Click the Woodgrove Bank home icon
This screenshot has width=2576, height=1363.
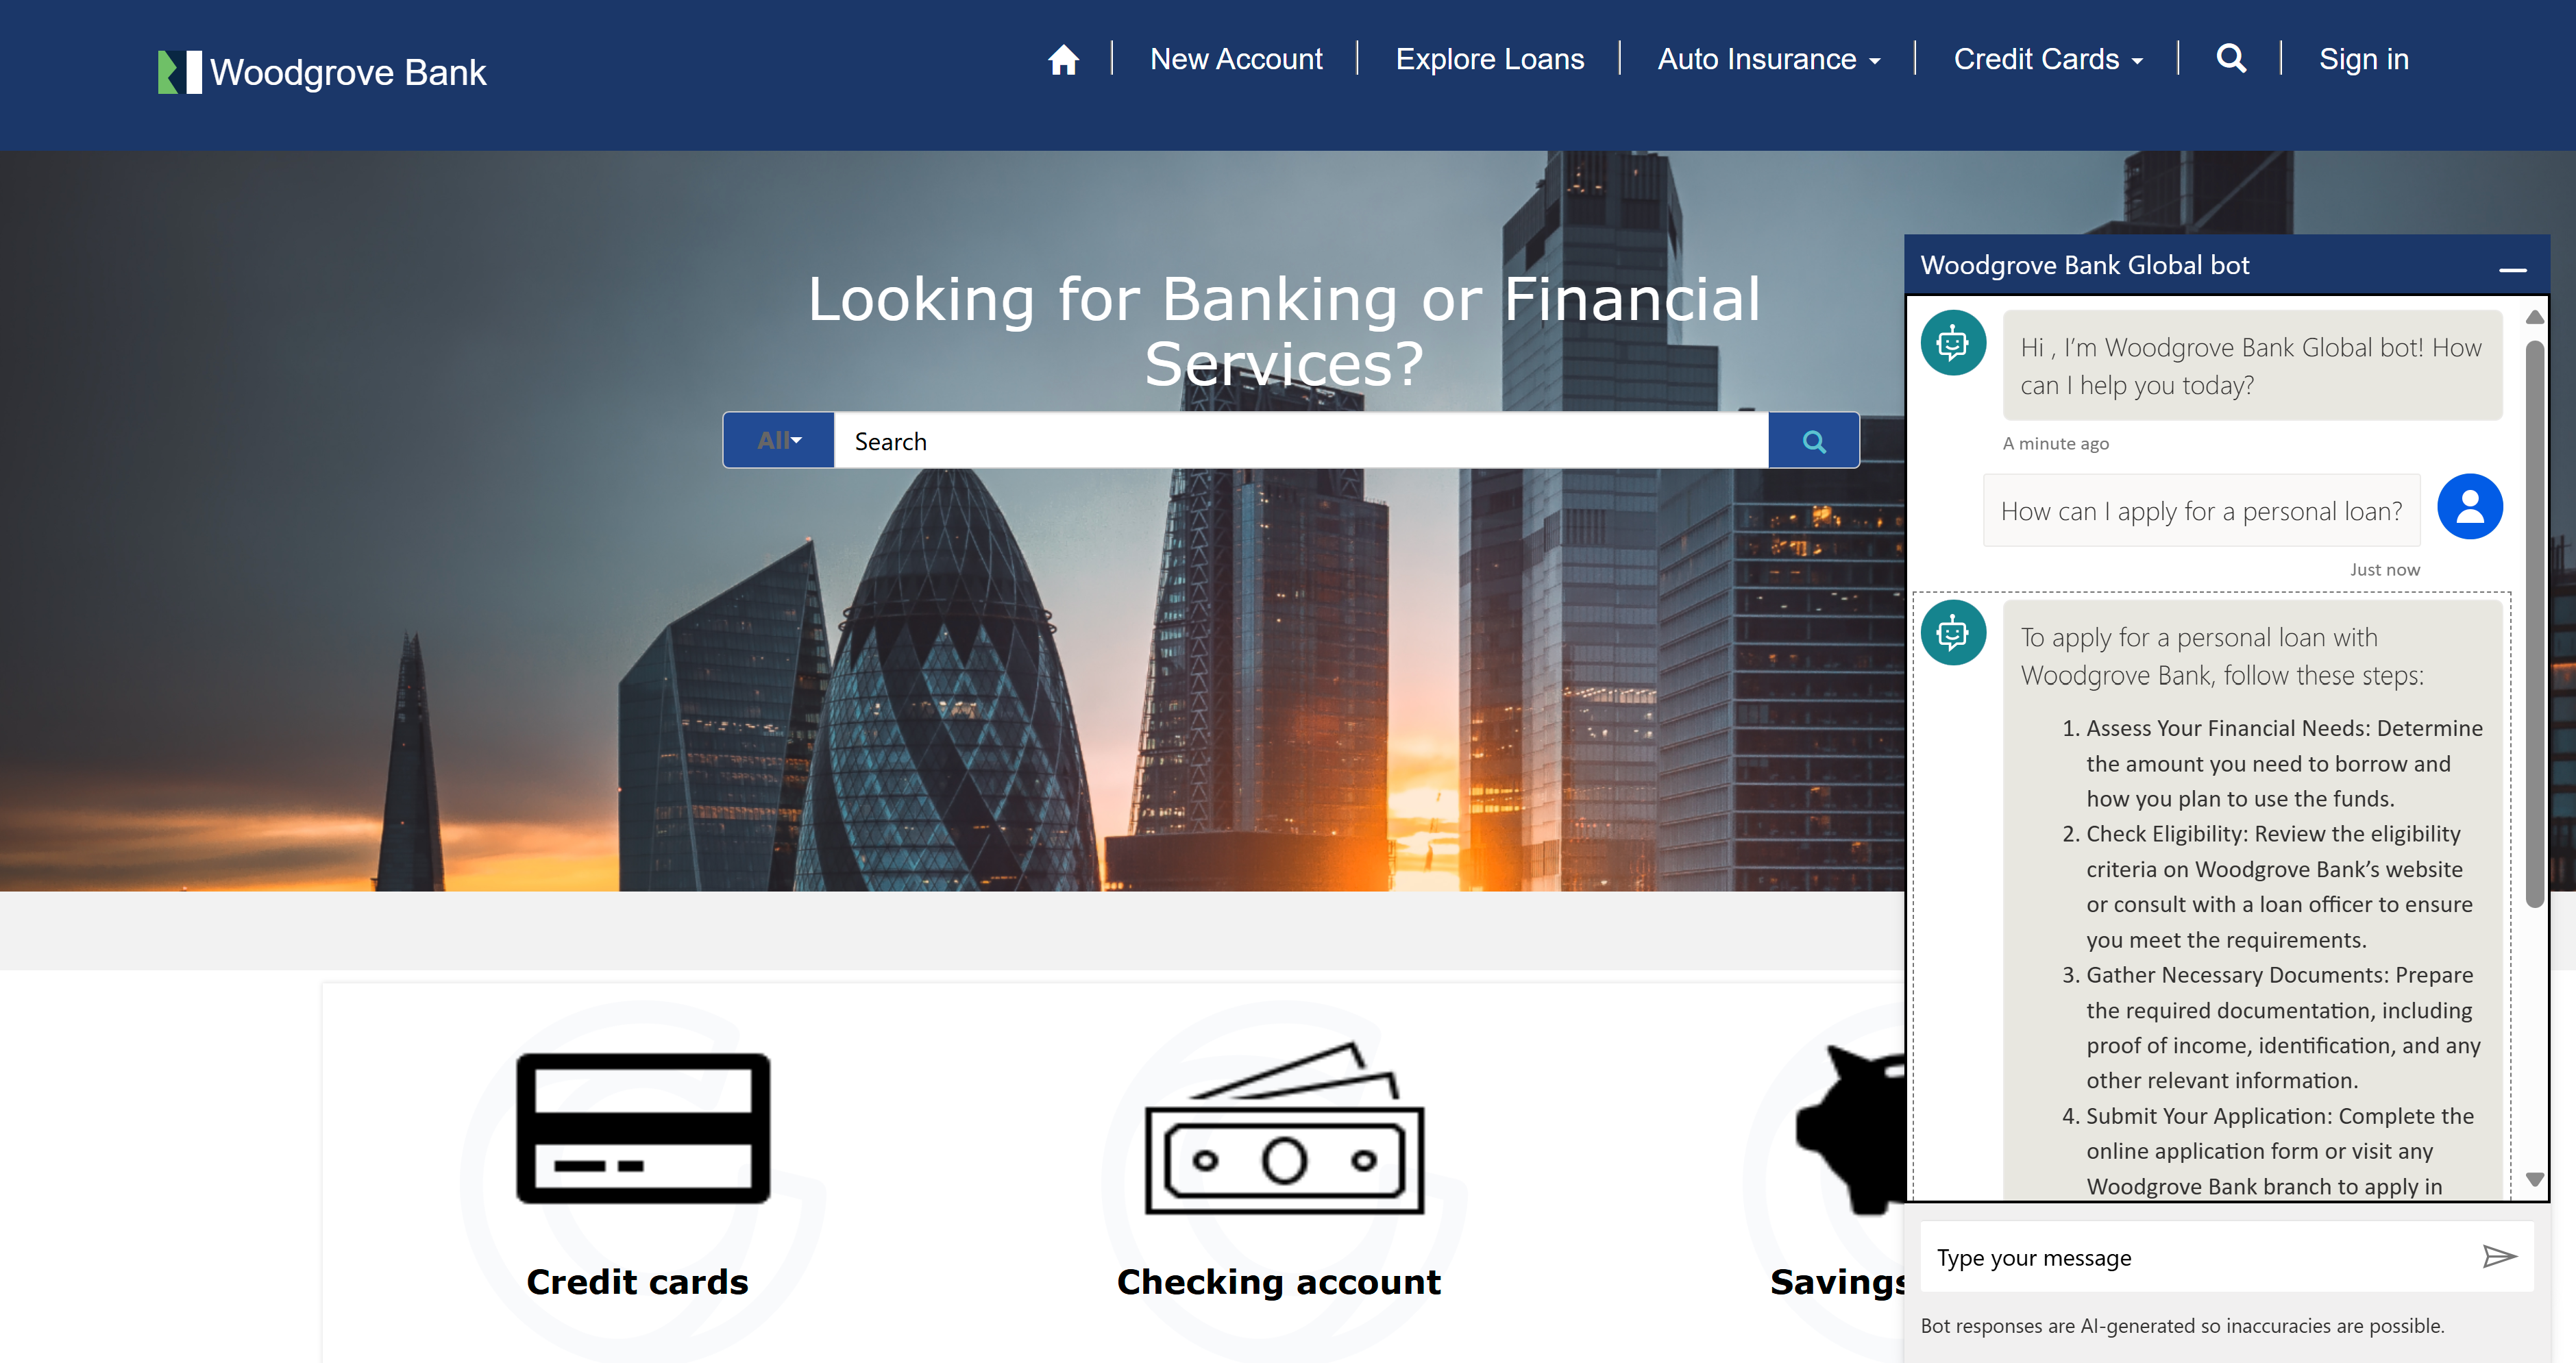(x=1059, y=60)
